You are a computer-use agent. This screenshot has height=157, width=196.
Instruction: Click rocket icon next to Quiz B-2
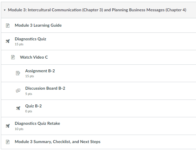18,108
